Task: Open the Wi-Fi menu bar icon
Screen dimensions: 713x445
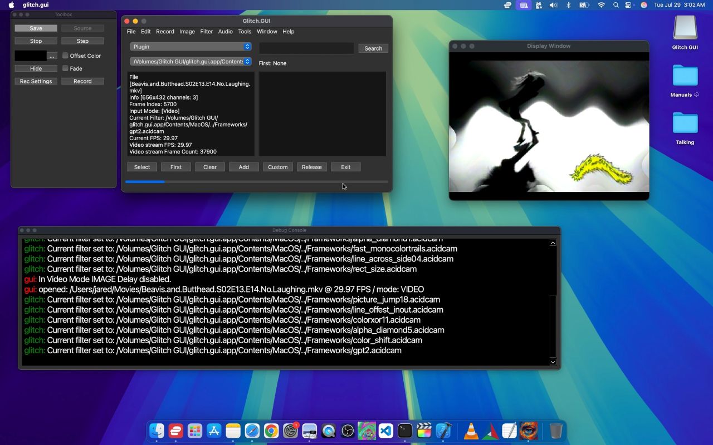Action: coord(601,5)
